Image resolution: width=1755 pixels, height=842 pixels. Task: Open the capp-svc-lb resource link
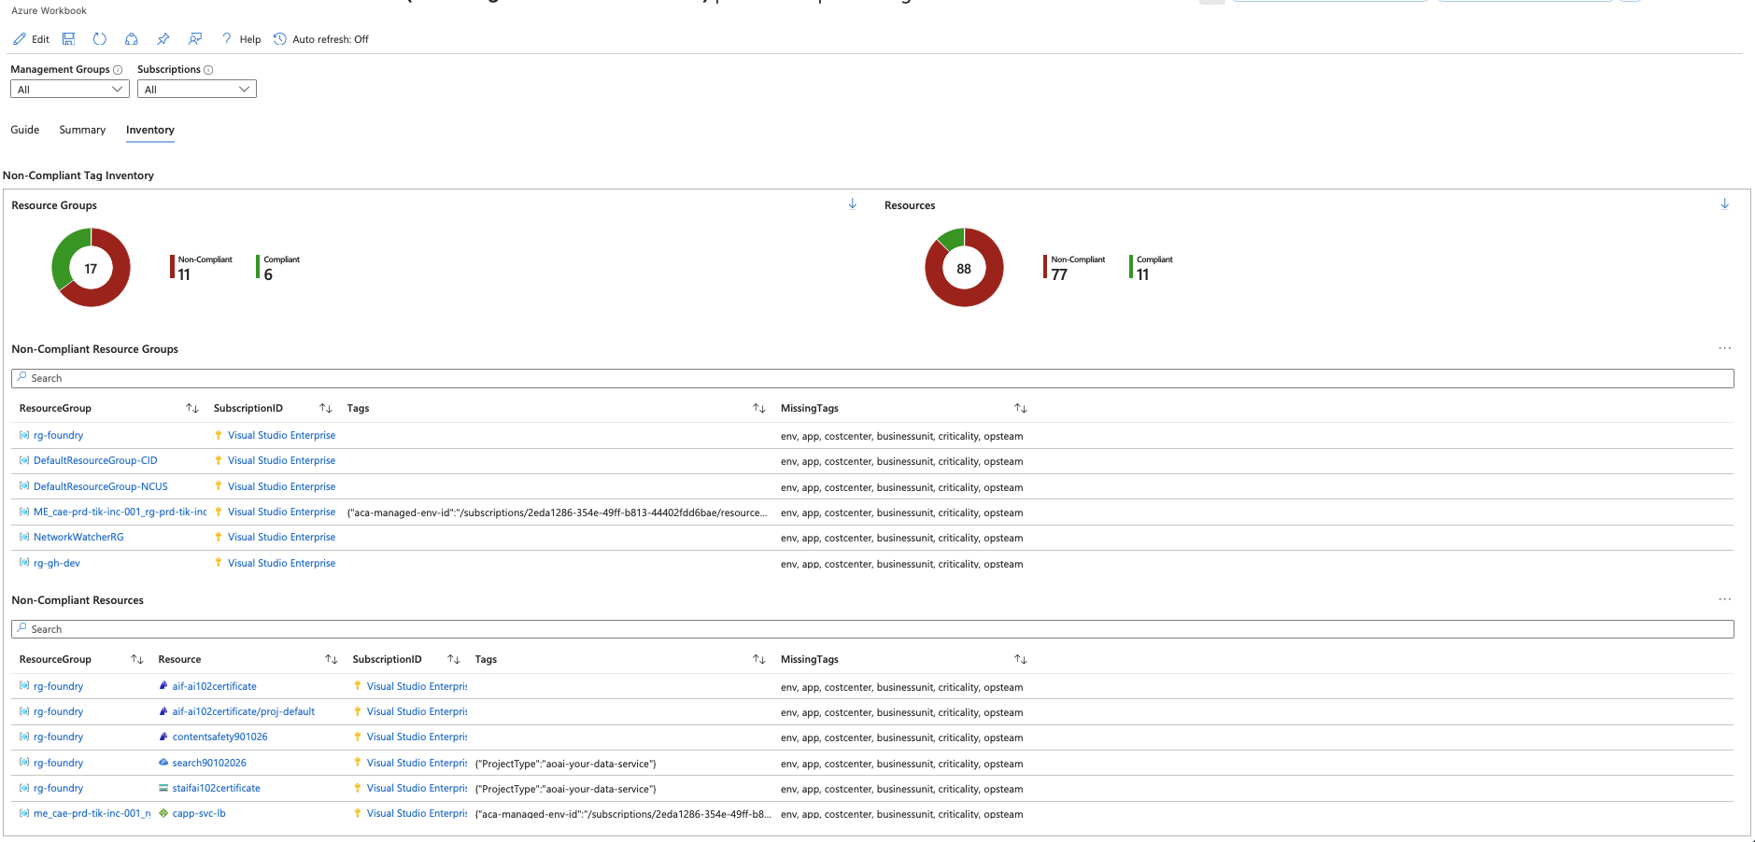[x=199, y=813]
